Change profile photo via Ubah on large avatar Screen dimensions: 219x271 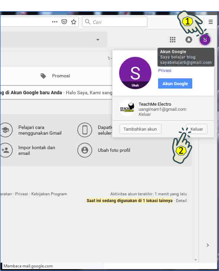click(135, 85)
